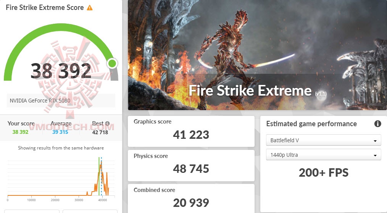
Task: Click the main score 38 392
Action: point(61,71)
